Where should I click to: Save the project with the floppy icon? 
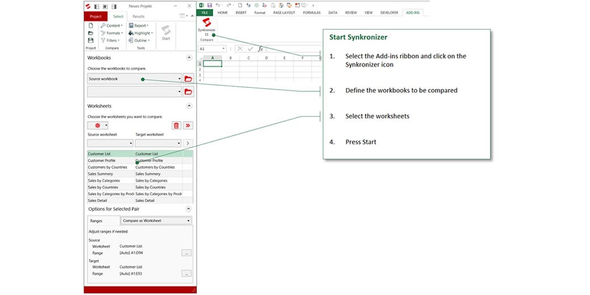(x=91, y=40)
